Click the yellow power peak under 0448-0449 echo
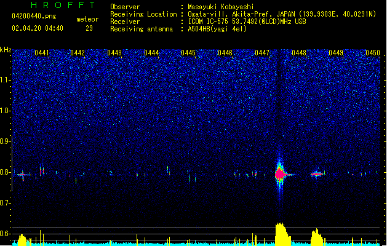The image size is (387, 246). [317, 237]
